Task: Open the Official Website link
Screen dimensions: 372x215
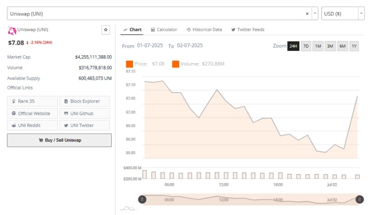Action: click(x=32, y=113)
